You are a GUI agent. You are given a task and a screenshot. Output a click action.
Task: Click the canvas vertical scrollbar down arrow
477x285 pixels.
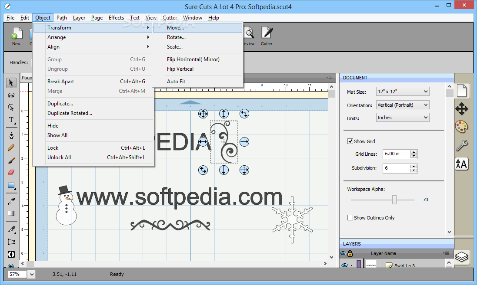(x=332, y=257)
